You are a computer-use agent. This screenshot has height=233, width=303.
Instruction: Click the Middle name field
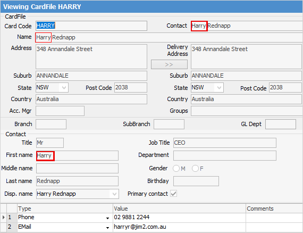77,169
